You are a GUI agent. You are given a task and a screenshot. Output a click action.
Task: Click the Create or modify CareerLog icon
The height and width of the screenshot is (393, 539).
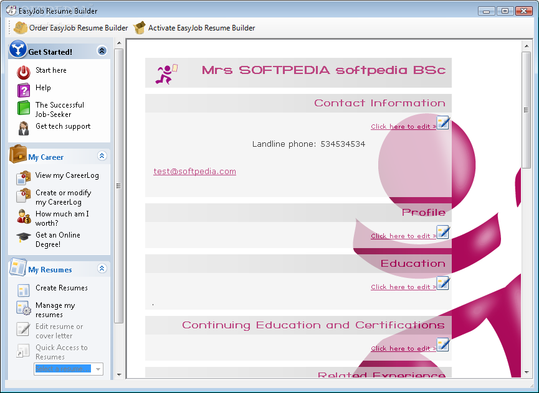click(24, 195)
